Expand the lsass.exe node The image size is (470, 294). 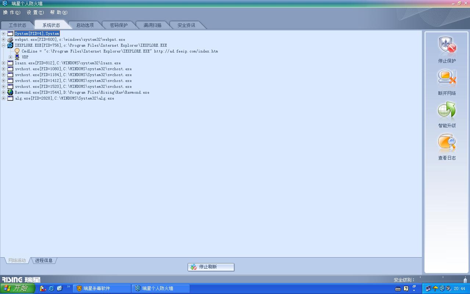click(4, 63)
